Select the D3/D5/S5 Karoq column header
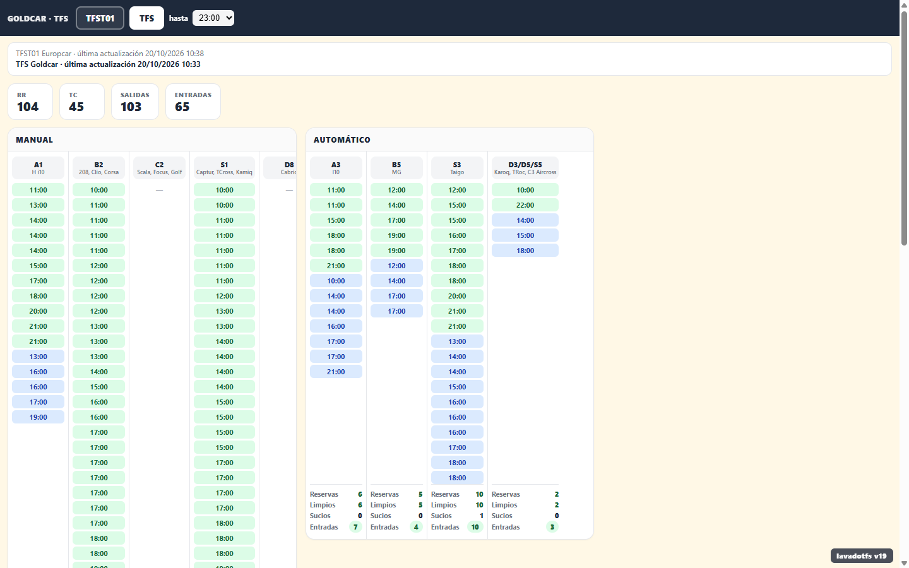Screen dimensions: 909x568 pos(525,168)
